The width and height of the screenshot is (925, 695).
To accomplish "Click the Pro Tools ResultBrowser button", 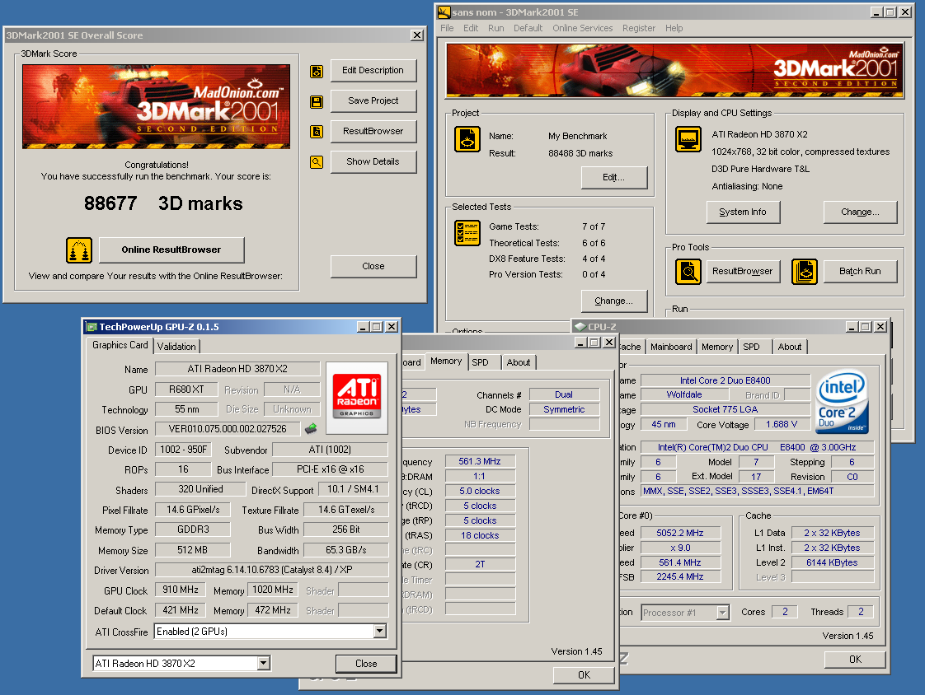I will (x=742, y=271).
